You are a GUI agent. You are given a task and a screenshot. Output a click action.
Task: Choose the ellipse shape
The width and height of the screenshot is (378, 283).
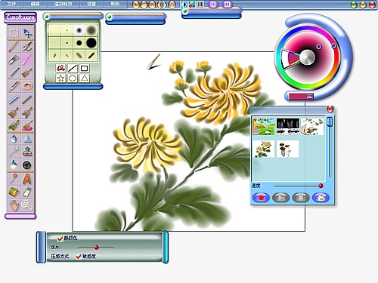(73, 78)
